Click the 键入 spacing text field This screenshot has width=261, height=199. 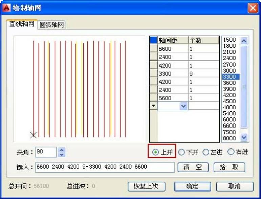[x=105, y=167]
